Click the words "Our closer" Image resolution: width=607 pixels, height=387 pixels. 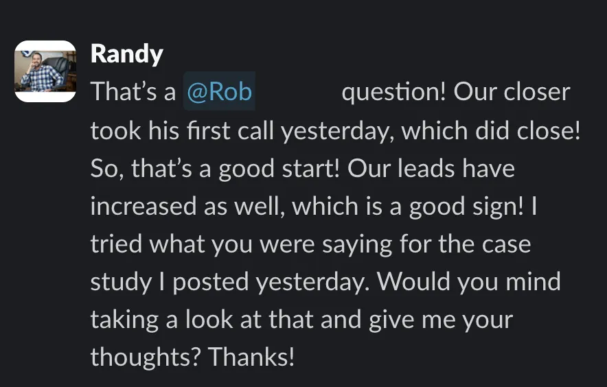512,92
